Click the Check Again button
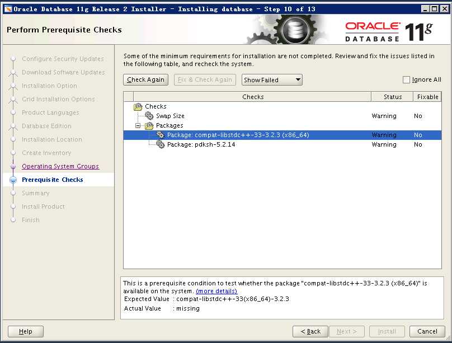 (x=145, y=80)
